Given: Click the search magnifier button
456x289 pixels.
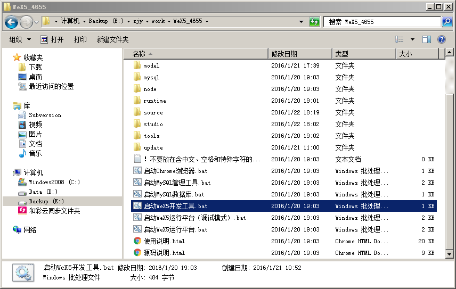Looking at the screenshot, I should [x=447, y=21].
